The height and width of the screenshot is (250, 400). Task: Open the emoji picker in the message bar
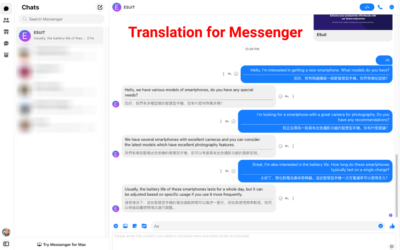380,226
